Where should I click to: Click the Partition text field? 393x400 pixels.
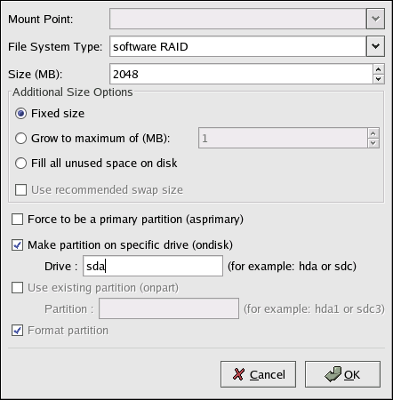point(169,308)
